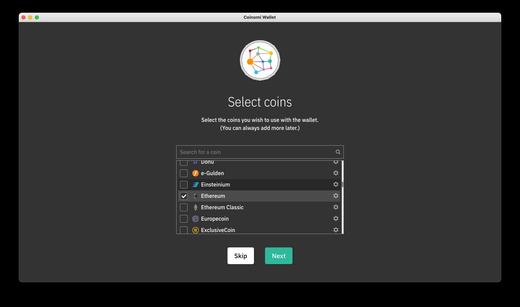Select the e-Gulden coin name
Viewport: 520px width, 307px height.
point(212,173)
